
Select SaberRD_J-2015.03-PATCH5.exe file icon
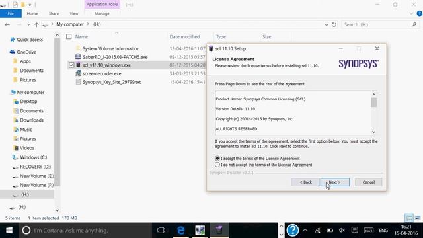[78, 56]
